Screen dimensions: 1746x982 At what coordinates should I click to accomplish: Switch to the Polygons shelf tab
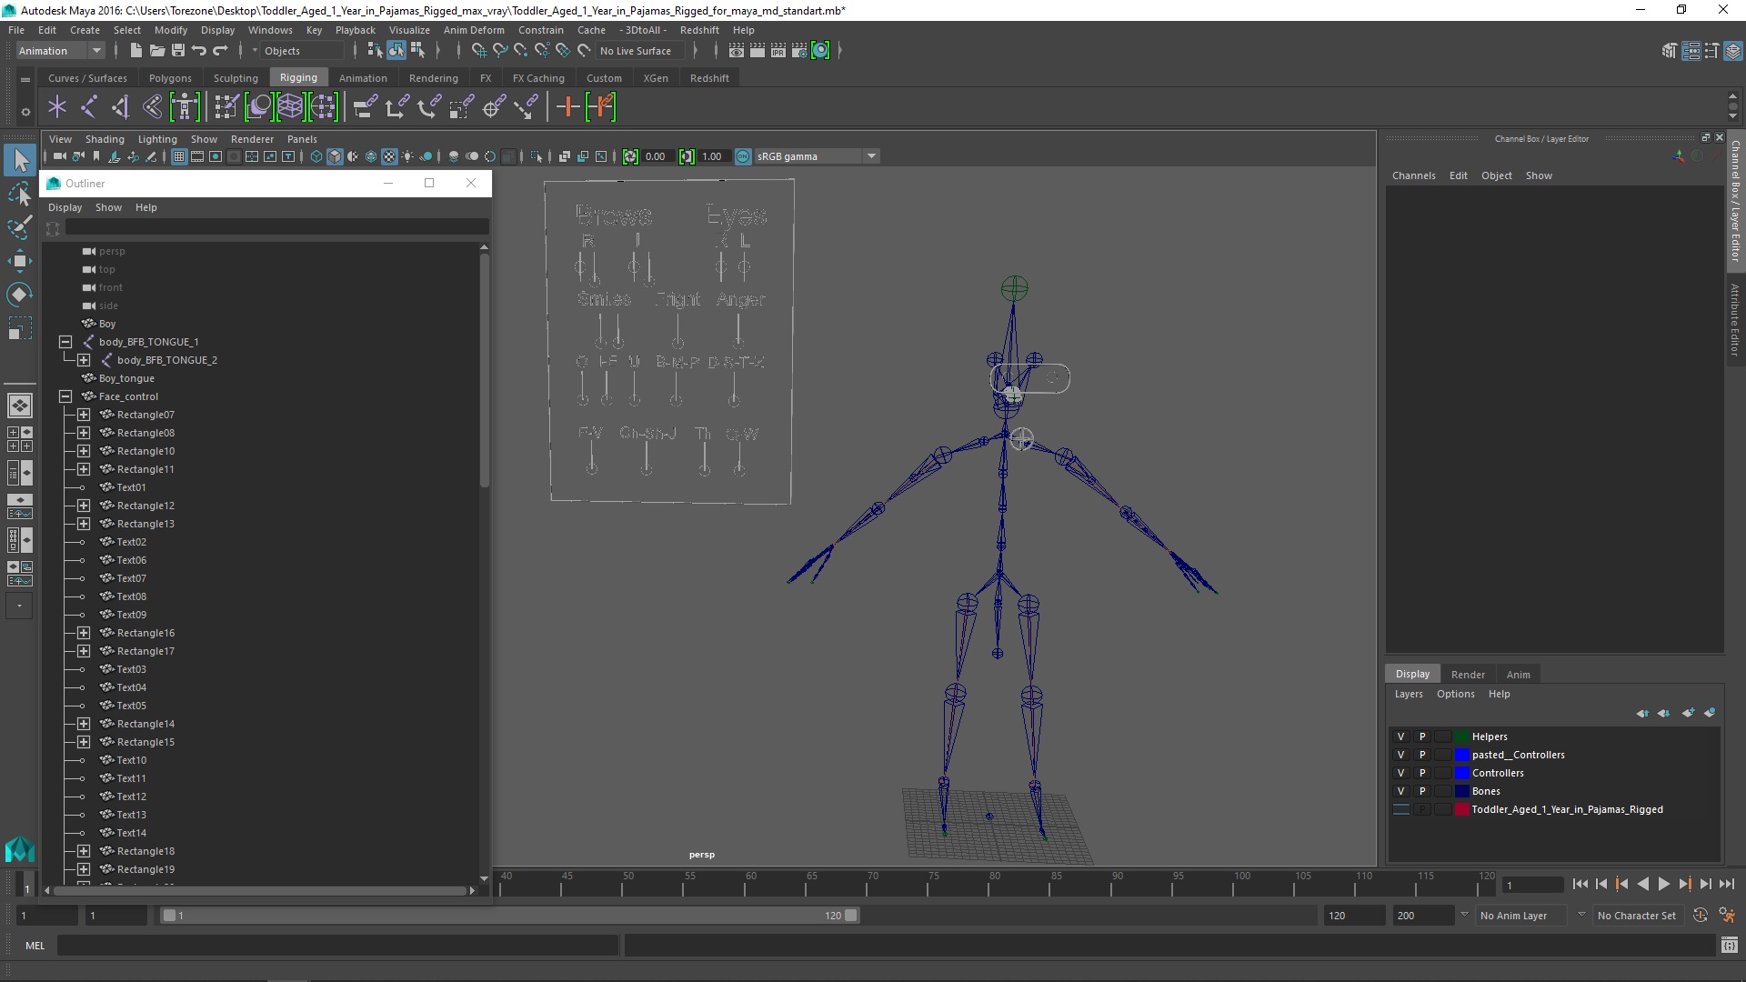click(170, 78)
